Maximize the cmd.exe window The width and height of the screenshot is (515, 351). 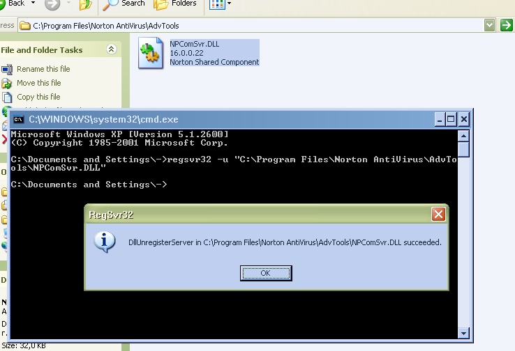point(451,119)
